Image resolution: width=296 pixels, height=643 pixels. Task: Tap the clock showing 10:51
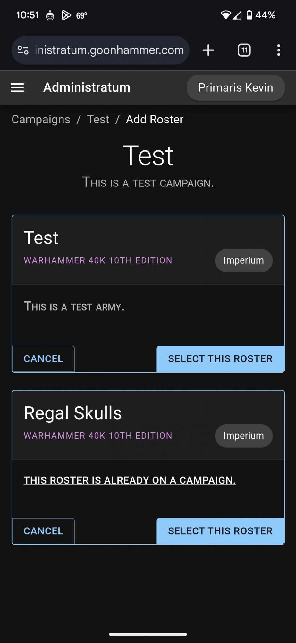point(28,15)
